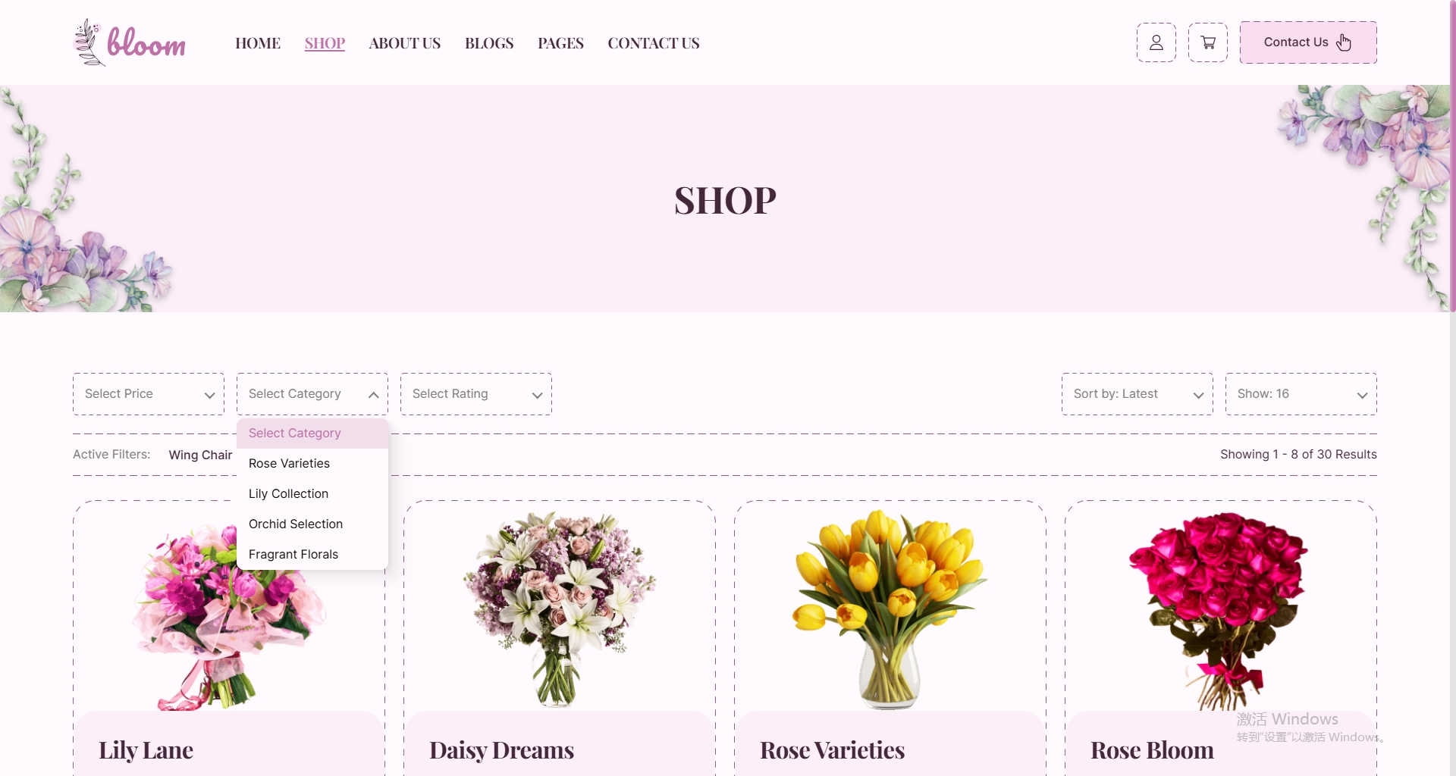1456x776 pixels.
Task: Open the BLOGS menu item
Action: [489, 43]
